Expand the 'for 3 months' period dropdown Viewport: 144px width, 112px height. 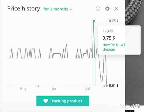click(x=57, y=9)
